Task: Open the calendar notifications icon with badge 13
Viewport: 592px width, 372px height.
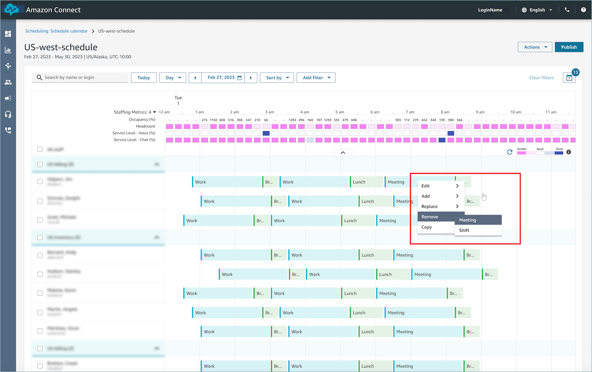Action: tap(569, 78)
